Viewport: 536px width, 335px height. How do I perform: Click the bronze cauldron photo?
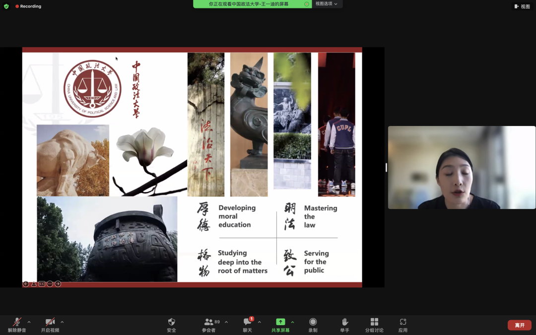point(107,239)
